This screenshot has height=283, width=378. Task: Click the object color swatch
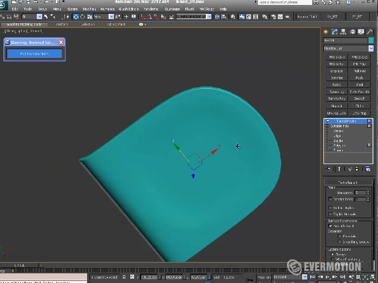coord(371,40)
